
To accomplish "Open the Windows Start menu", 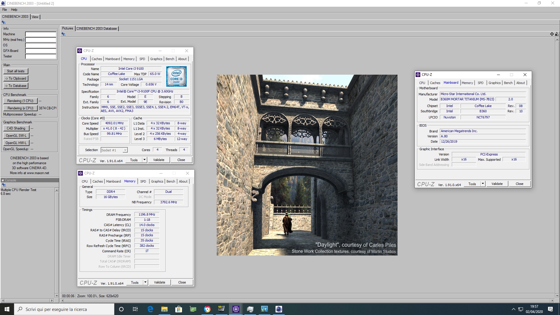I will [7, 309].
